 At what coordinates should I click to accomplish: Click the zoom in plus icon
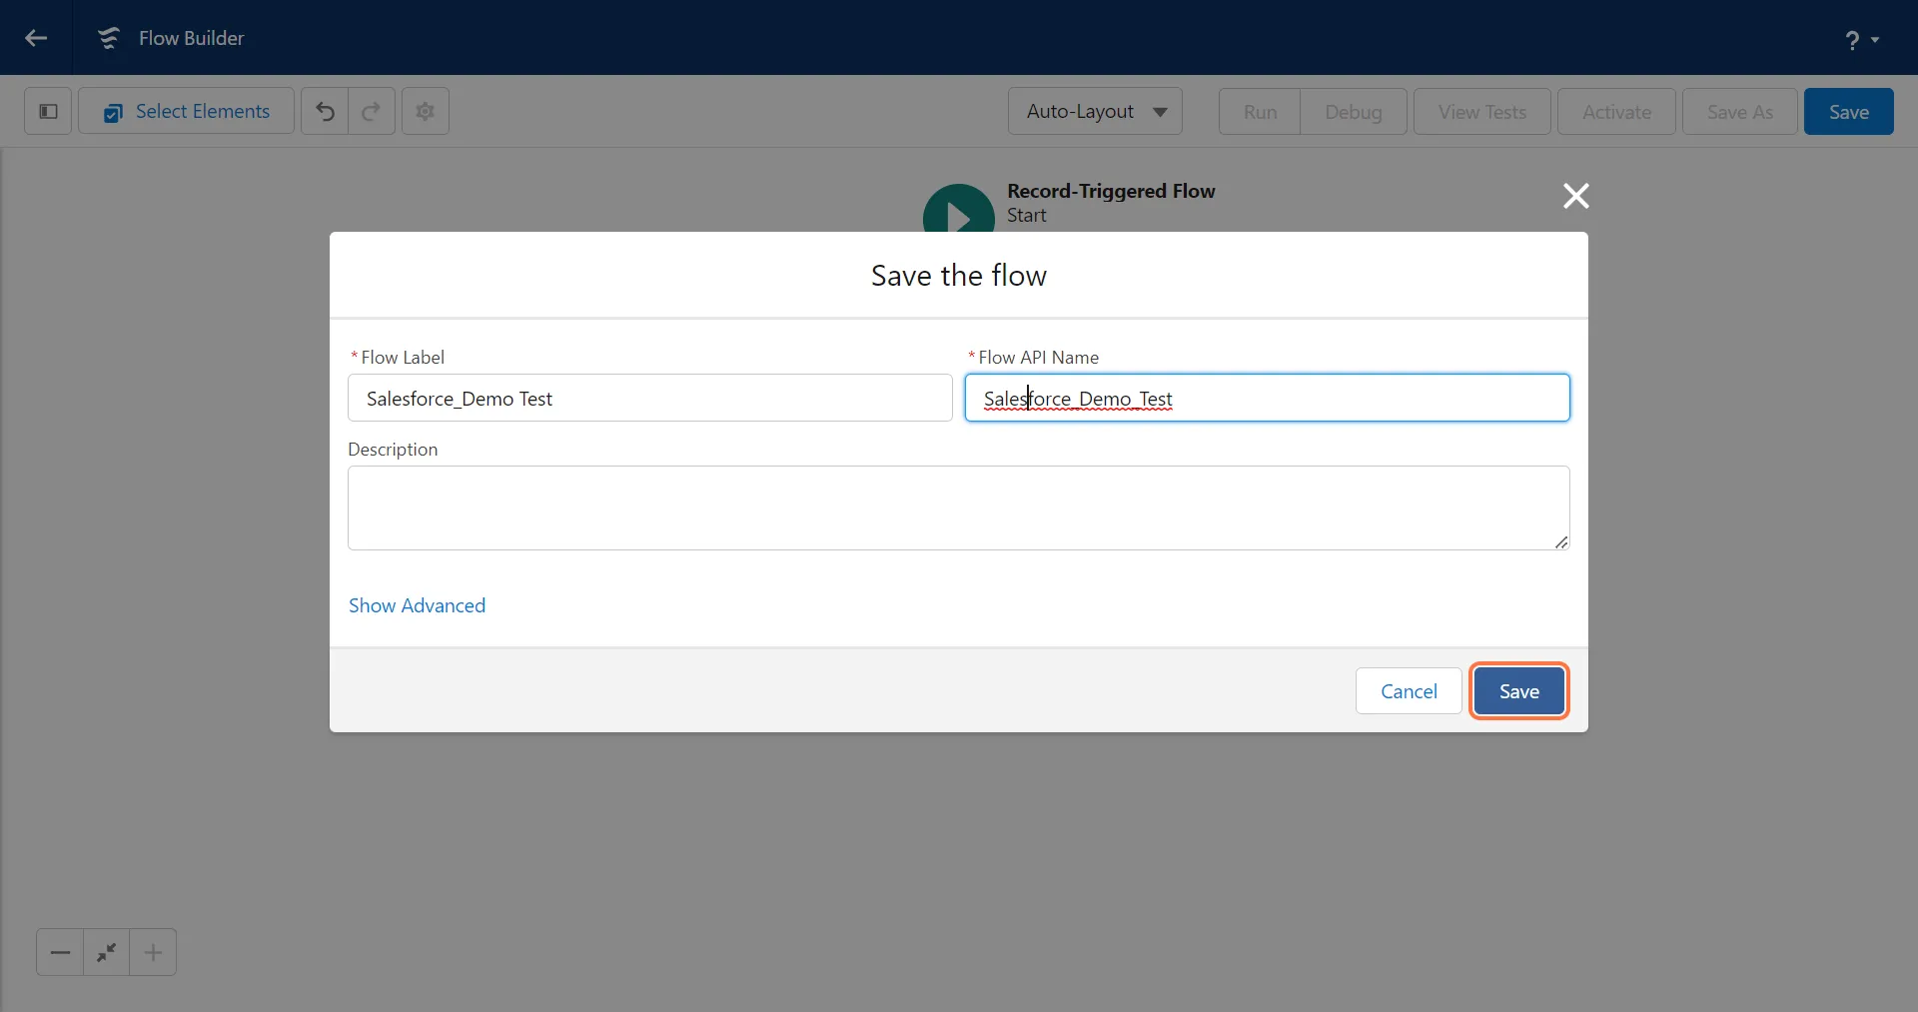tap(153, 952)
